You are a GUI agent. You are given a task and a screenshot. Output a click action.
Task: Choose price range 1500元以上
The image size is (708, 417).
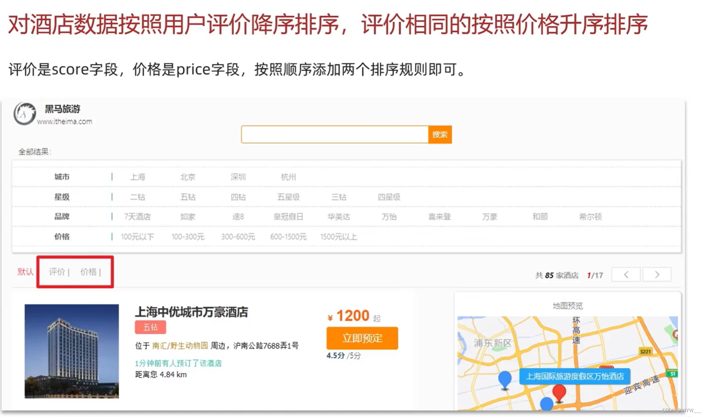coord(339,237)
